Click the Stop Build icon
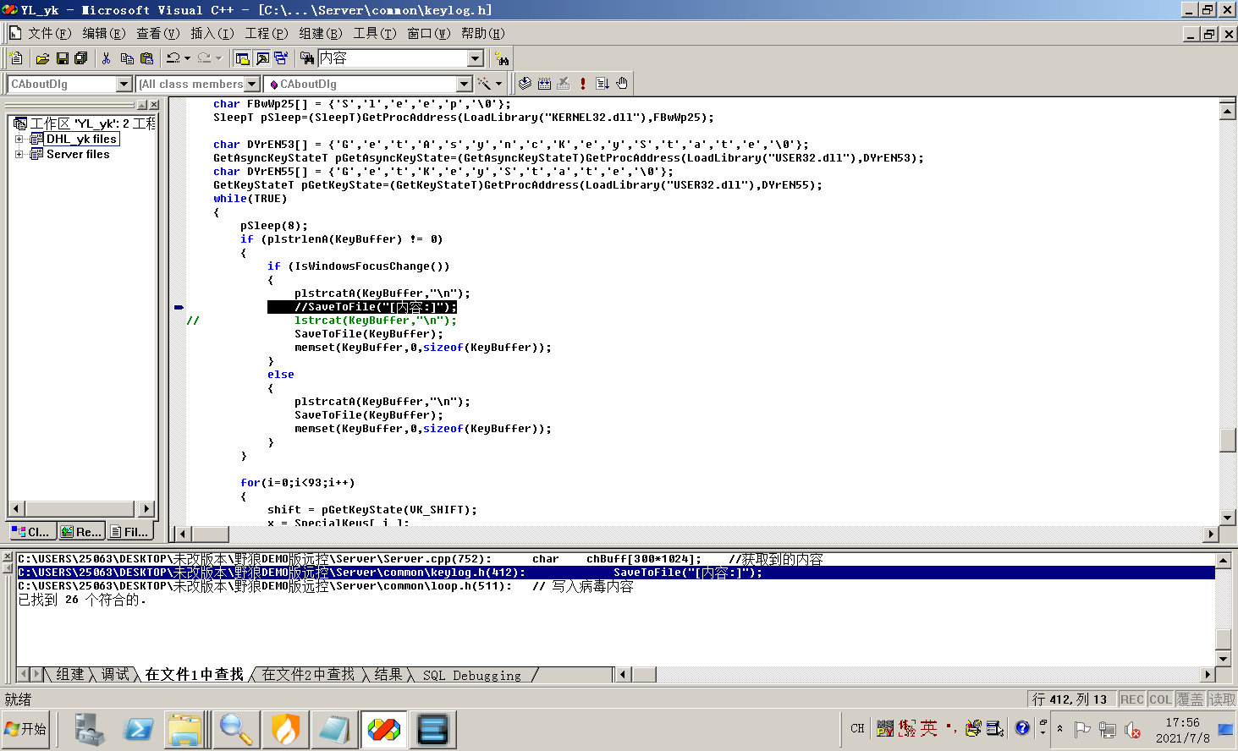Screen dimensions: 1238x751 564,83
